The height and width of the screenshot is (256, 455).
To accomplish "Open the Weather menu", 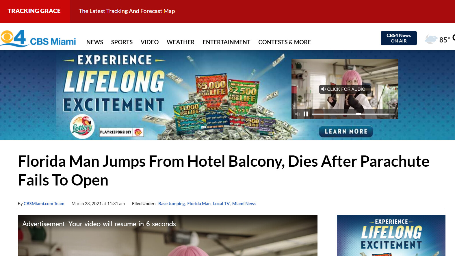I will click(x=181, y=42).
